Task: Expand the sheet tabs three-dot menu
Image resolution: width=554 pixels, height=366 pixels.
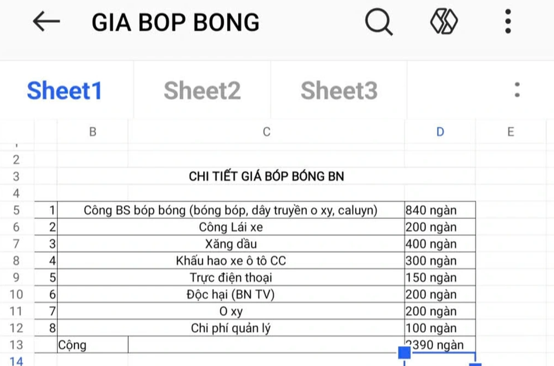Action: (x=517, y=90)
